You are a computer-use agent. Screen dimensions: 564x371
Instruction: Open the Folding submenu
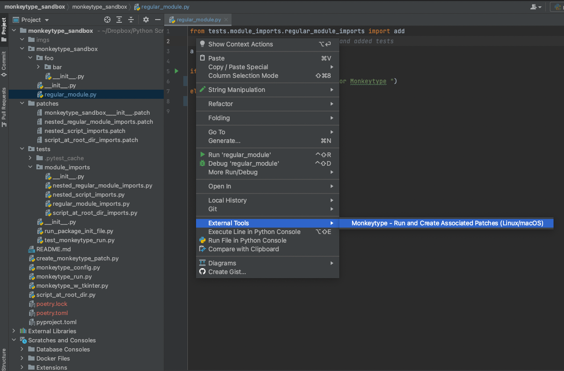point(267,118)
